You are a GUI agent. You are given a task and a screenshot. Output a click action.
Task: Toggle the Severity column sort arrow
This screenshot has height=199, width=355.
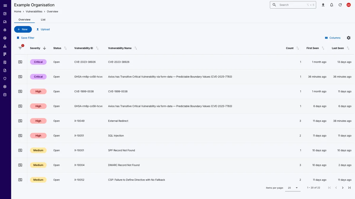click(x=44, y=48)
